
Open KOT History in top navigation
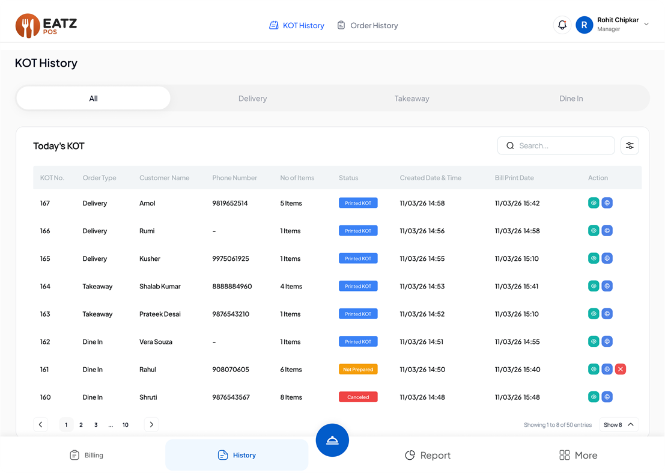297,25
